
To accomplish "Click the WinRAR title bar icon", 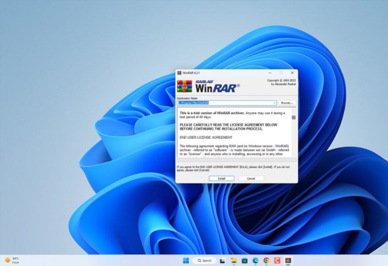I will point(179,73).
